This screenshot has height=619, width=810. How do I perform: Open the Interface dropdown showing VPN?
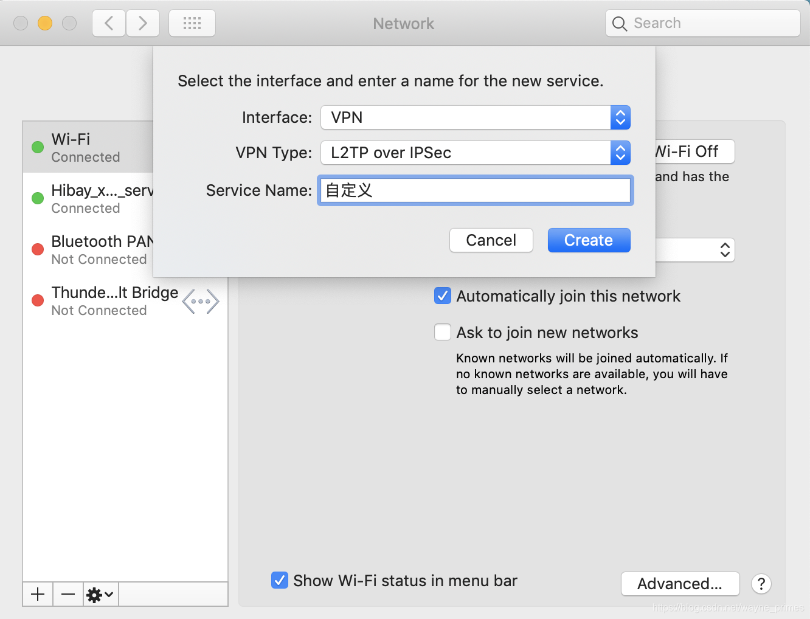click(x=476, y=117)
